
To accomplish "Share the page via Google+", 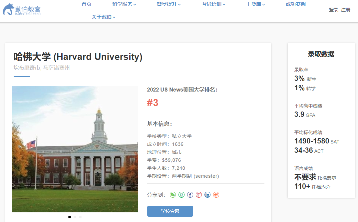I will click(x=198, y=195).
